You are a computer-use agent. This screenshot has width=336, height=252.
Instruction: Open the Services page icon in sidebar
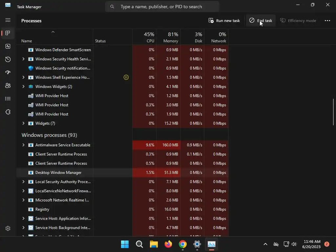(x=8, y=112)
